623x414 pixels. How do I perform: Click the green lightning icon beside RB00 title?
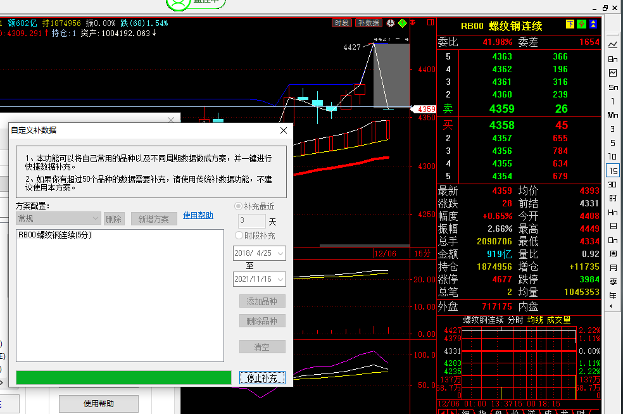pyautogui.click(x=581, y=25)
